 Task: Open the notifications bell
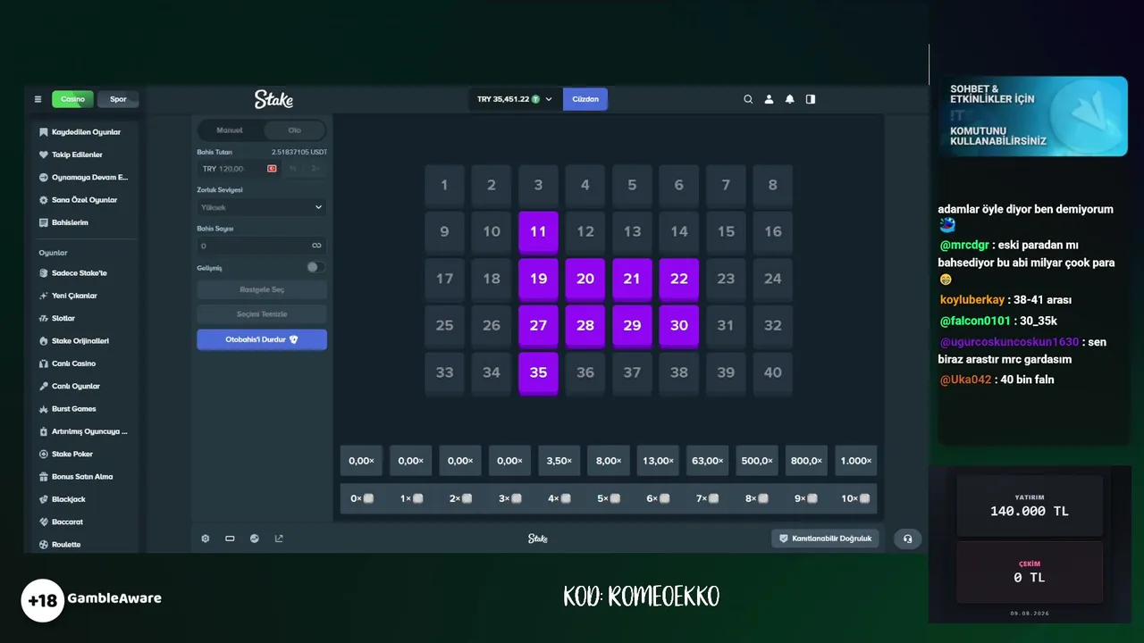point(789,99)
